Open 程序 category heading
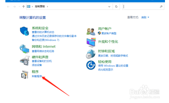This screenshot has height=103, width=169. (35, 72)
